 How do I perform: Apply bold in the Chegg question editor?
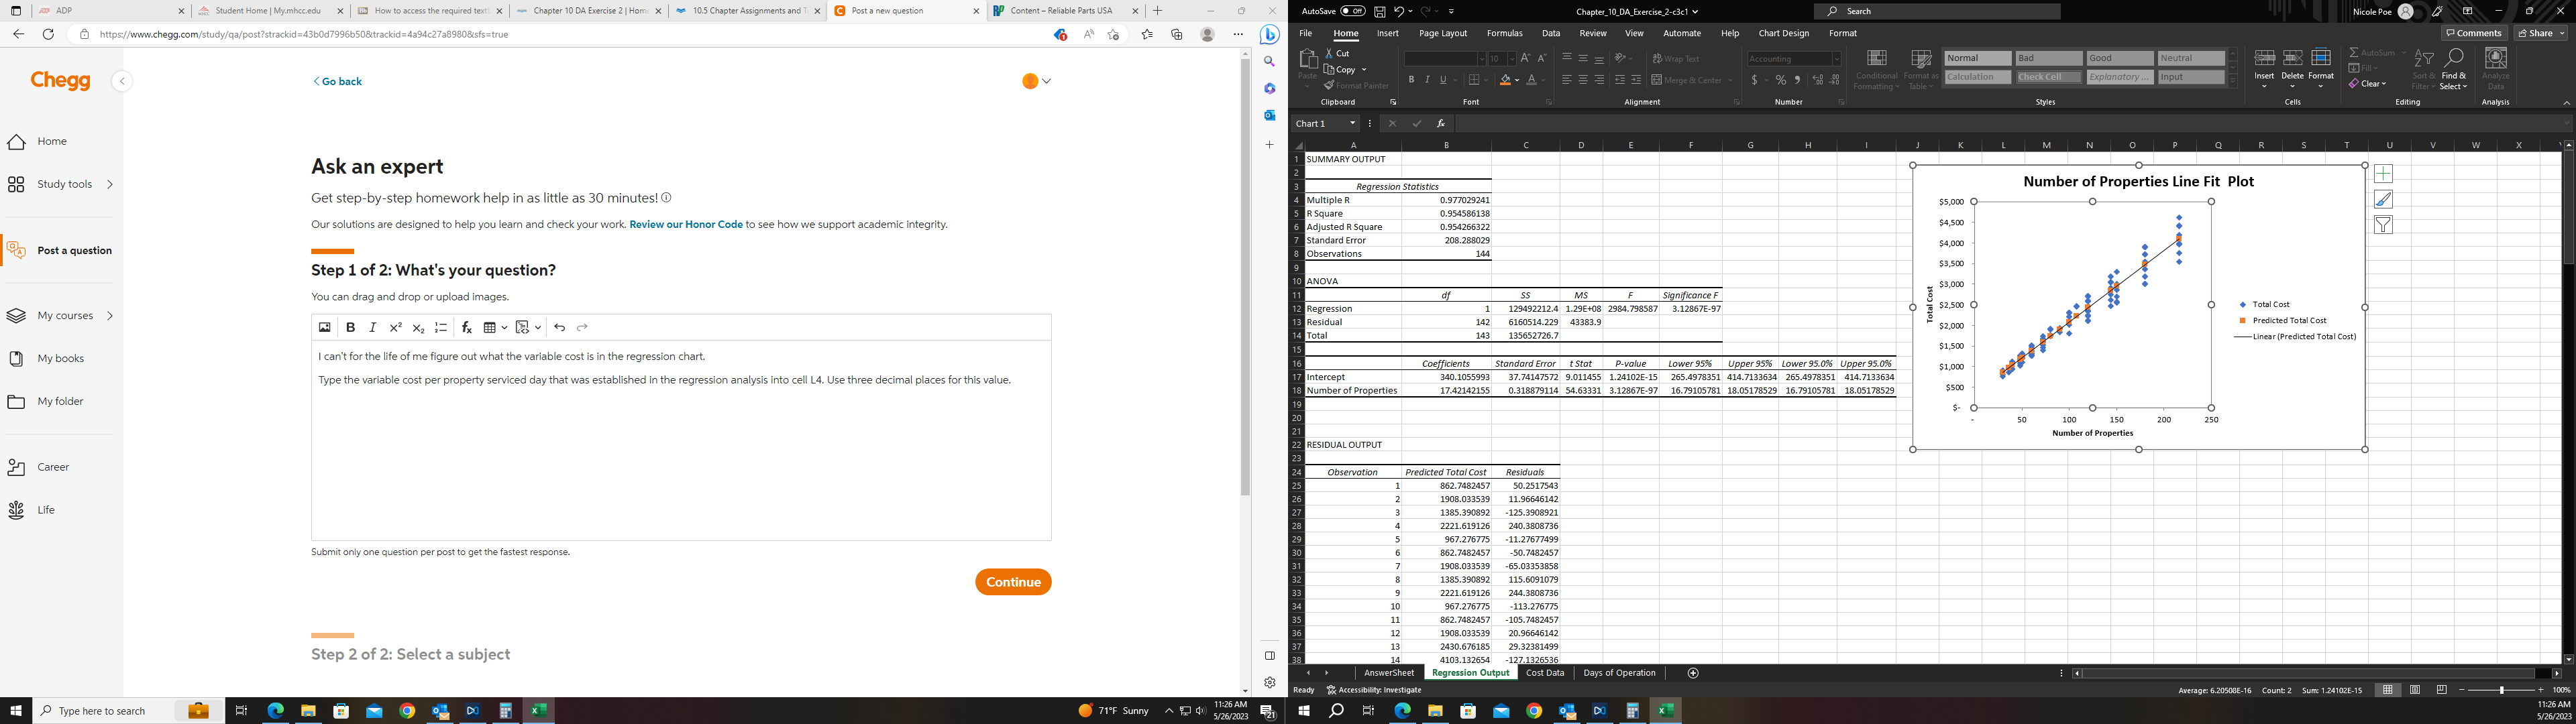350,327
